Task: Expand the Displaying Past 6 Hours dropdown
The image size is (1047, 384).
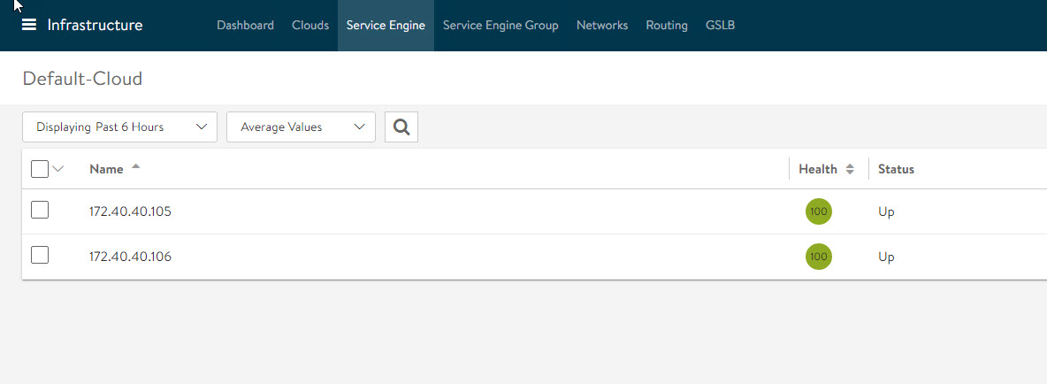Action: click(x=119, y=127)
